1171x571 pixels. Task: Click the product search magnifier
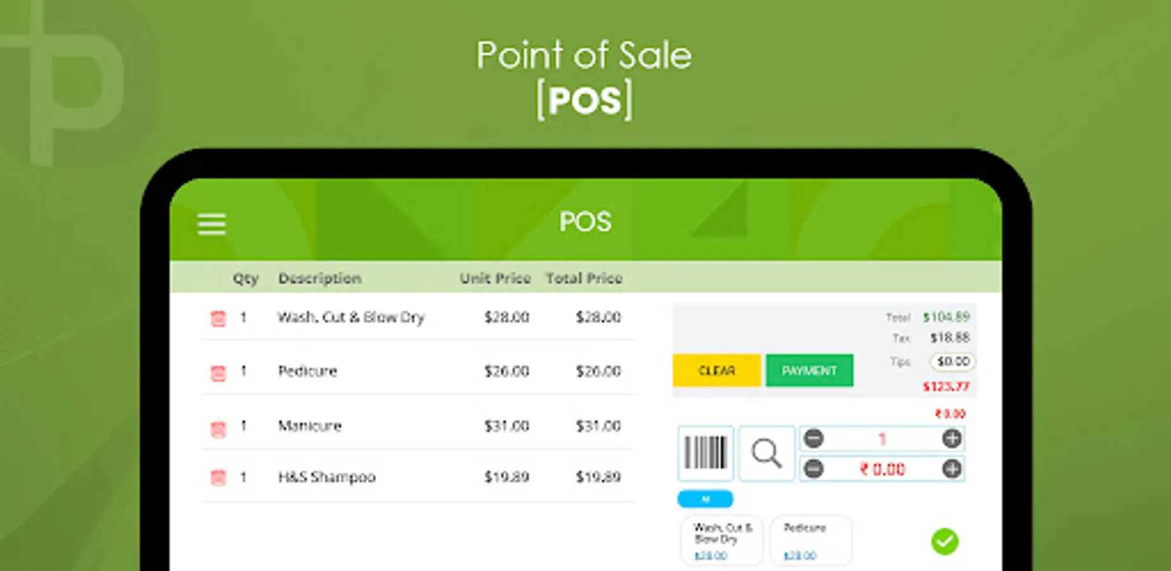pos(766,453)
